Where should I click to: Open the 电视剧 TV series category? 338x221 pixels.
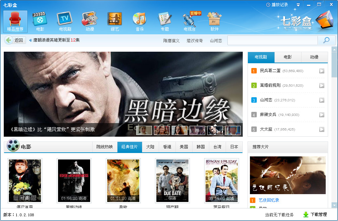click(x=65, y=21)
